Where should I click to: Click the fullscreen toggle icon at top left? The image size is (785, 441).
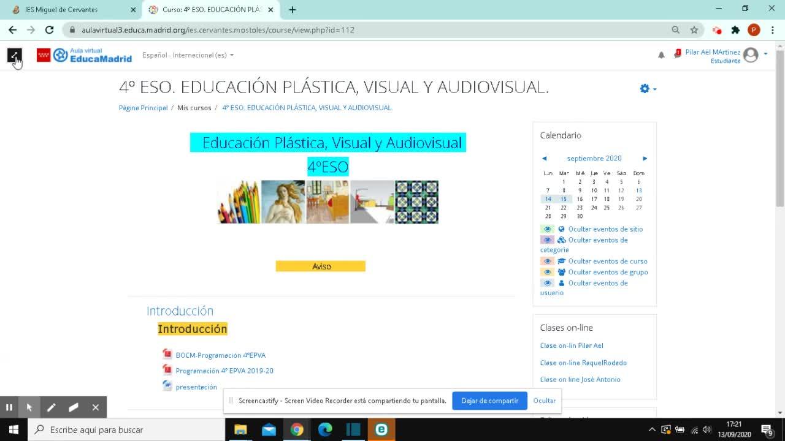click(x=15, y=56)
